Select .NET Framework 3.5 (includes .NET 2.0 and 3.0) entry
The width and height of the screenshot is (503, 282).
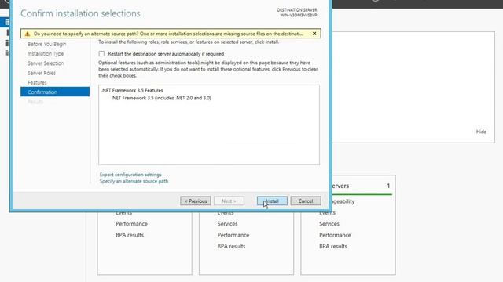coord(161,98)
